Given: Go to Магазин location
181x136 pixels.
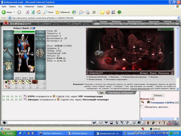Looking at the screenshot, I should [x=115, y=77].
